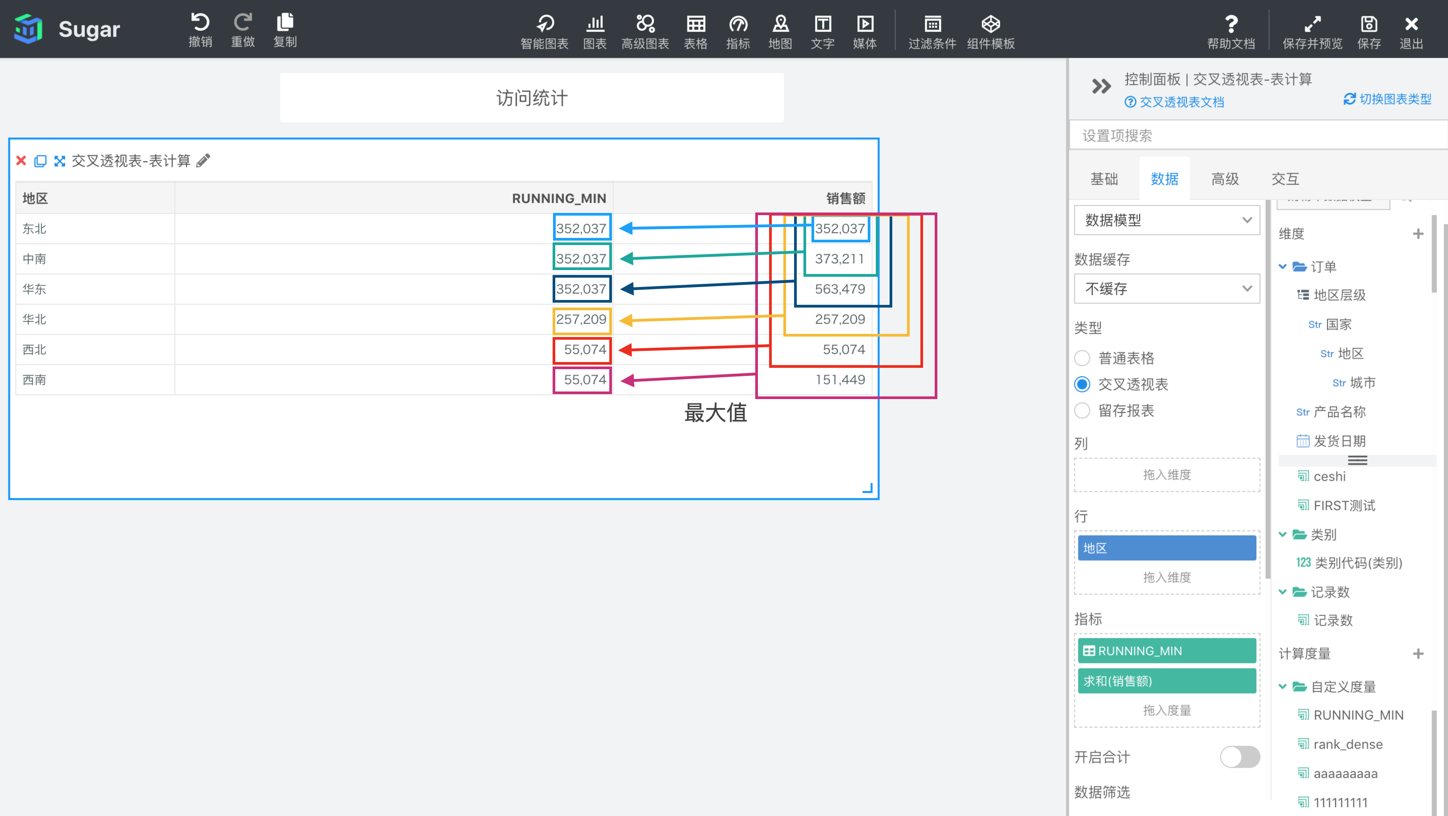
Task: Click the 退出 exit icon
Action: point(1411,24)
